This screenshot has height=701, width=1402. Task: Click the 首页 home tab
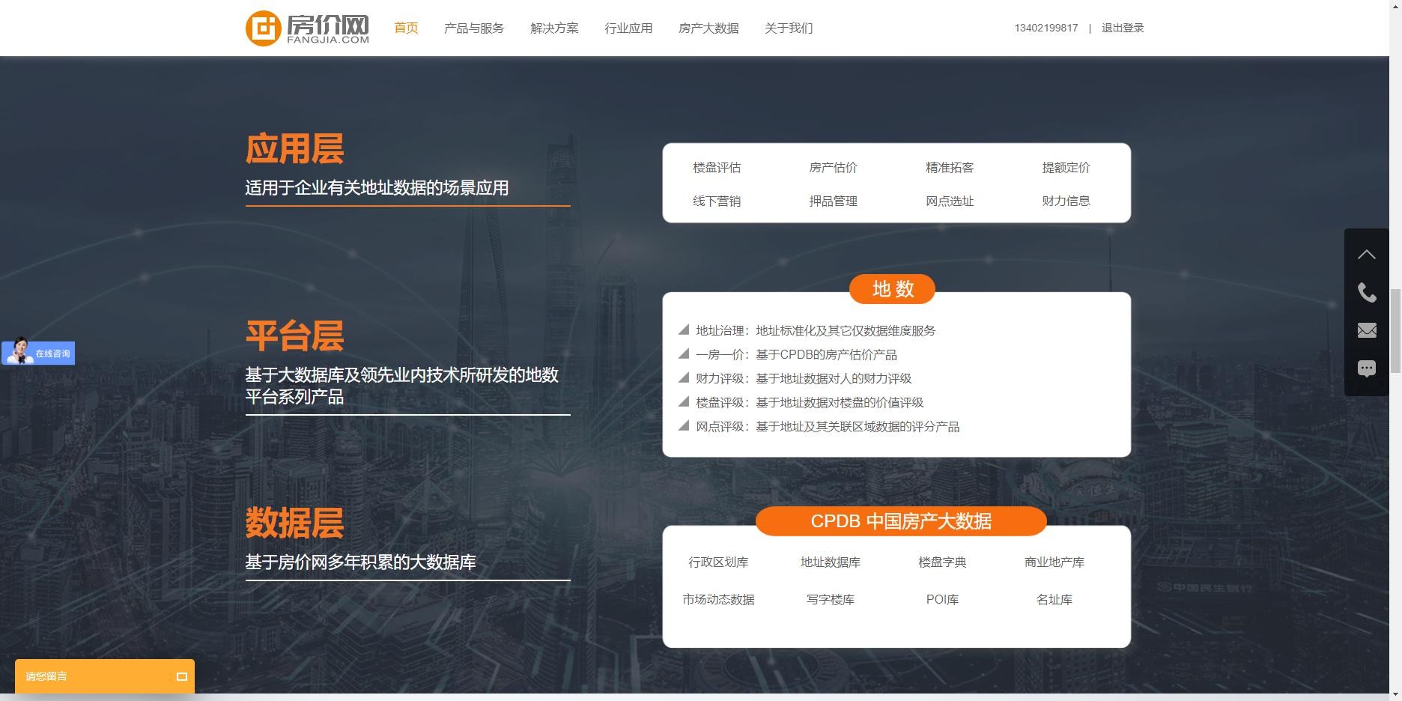click(x=406, y=28)
